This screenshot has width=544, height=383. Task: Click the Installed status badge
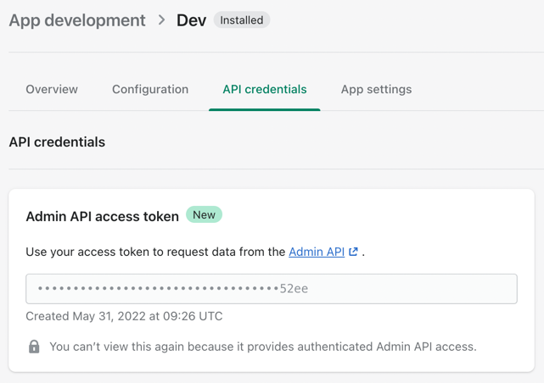pos(242,19)
